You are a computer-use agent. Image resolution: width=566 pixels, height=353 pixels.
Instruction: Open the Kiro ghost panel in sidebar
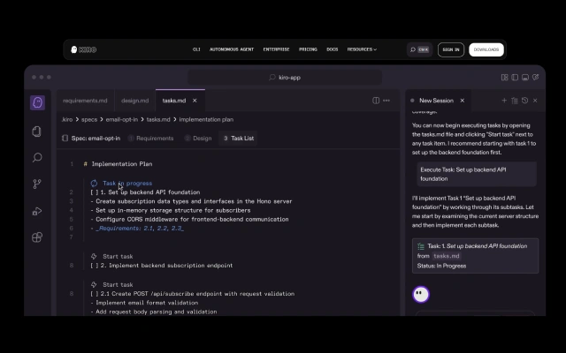tap(37, 103)
